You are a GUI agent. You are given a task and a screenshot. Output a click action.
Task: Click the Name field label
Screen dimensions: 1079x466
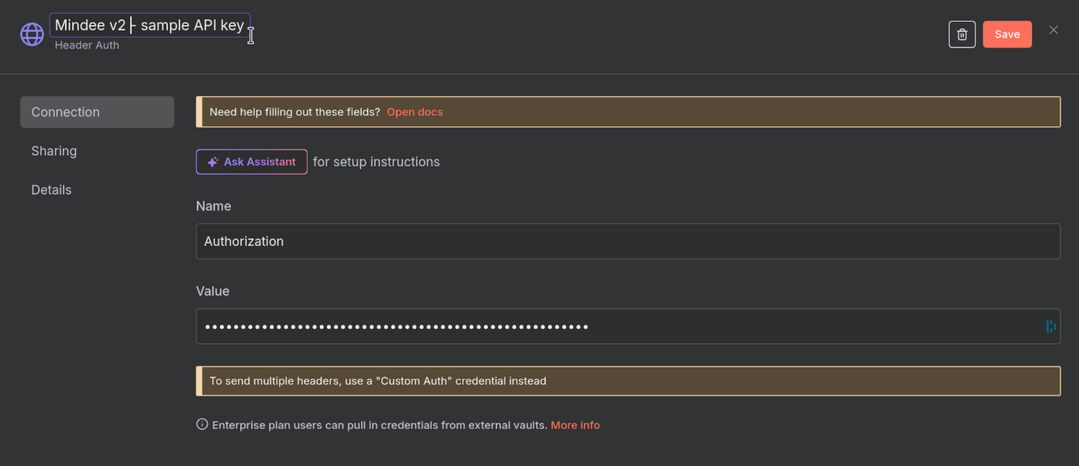pos(213,206)
